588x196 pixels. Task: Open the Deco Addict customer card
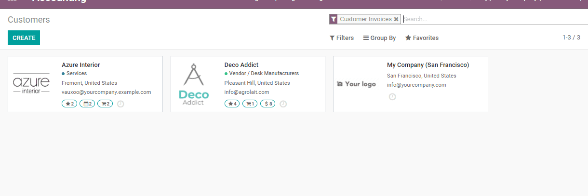[x=248, y=84]
